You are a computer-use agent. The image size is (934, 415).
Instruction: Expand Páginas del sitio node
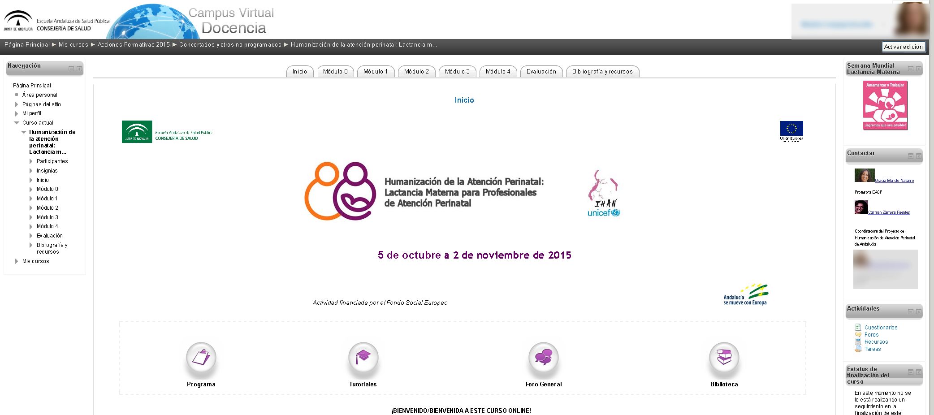17,104
